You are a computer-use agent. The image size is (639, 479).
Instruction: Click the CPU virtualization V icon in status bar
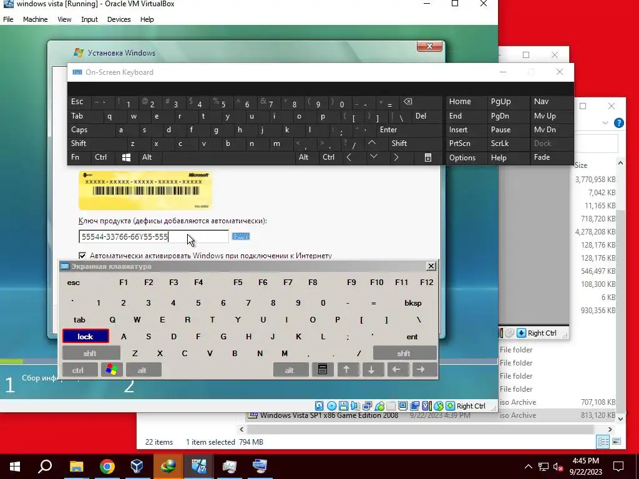coord(426,405)
